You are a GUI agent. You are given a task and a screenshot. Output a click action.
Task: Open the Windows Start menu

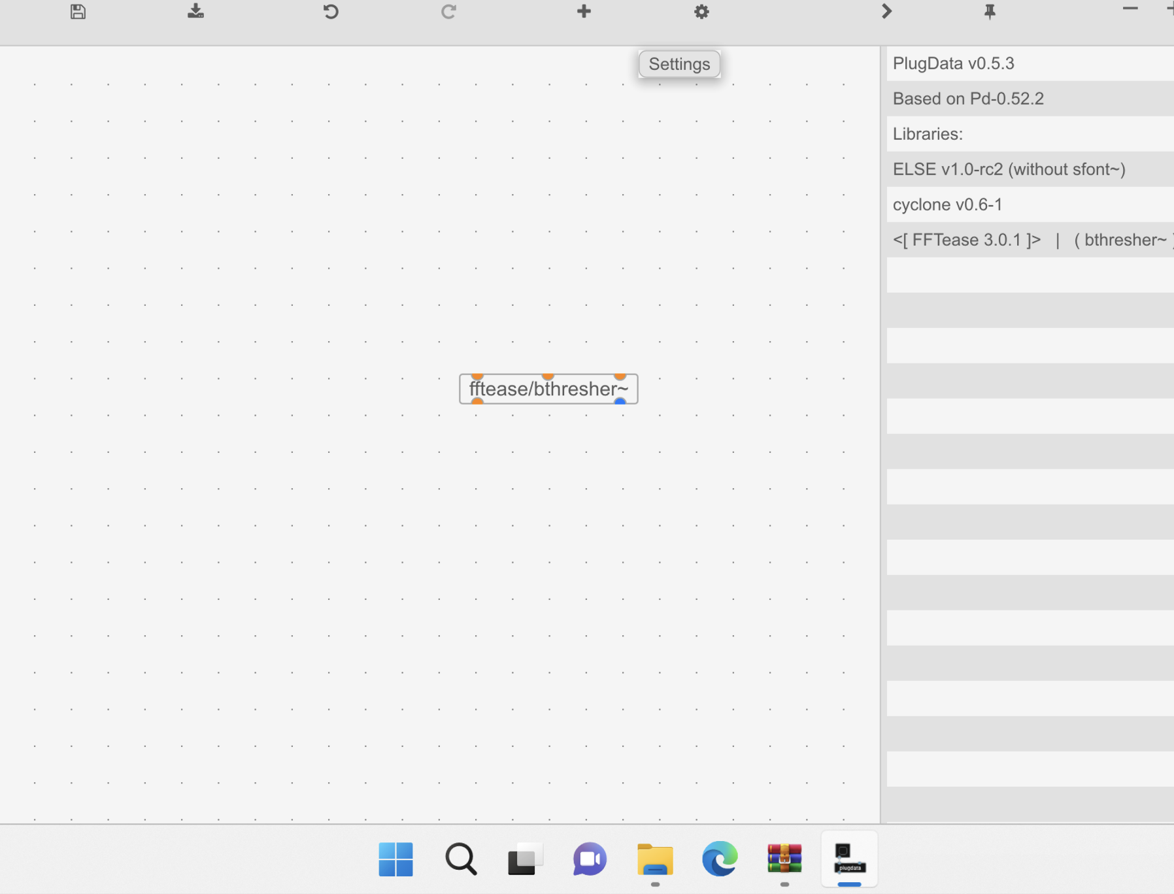tap(395, 859)
